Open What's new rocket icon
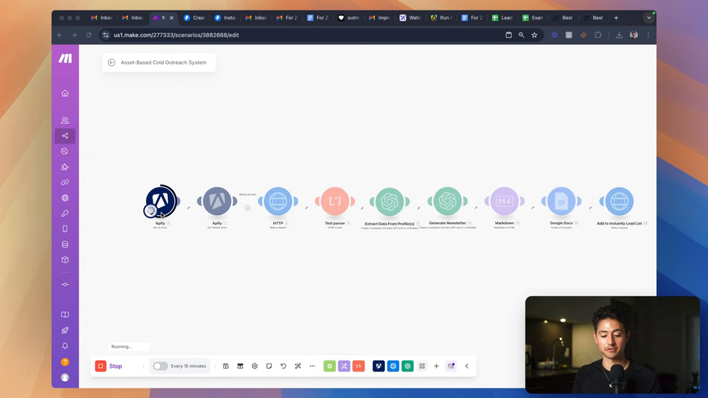This screenshot has width=708, height=398. pyautogui.click(x=65, y=330)
